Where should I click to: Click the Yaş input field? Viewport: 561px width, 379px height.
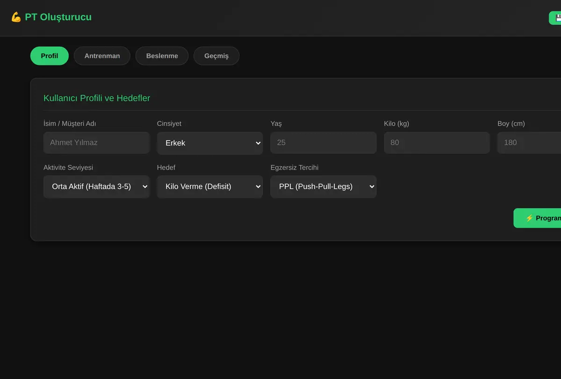click(324, 143)
